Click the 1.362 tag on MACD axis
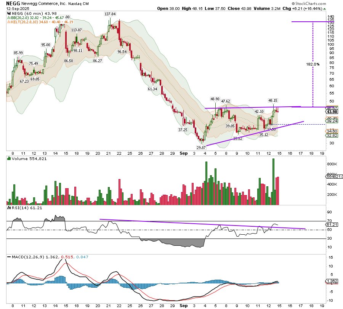Screen dimensions: 343x309 332,281
